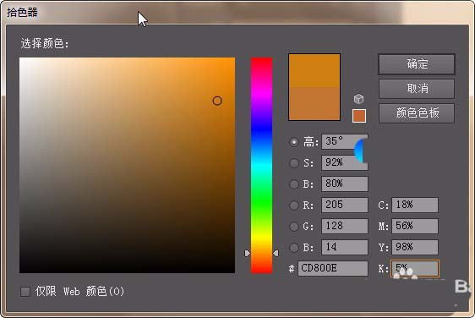Click the right hue slider arrow handle
475x318 pixels.
click(276, 253)
